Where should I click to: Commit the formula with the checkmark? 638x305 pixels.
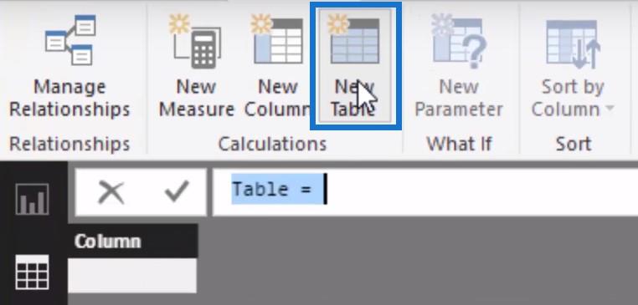click(x=177, y=191)
